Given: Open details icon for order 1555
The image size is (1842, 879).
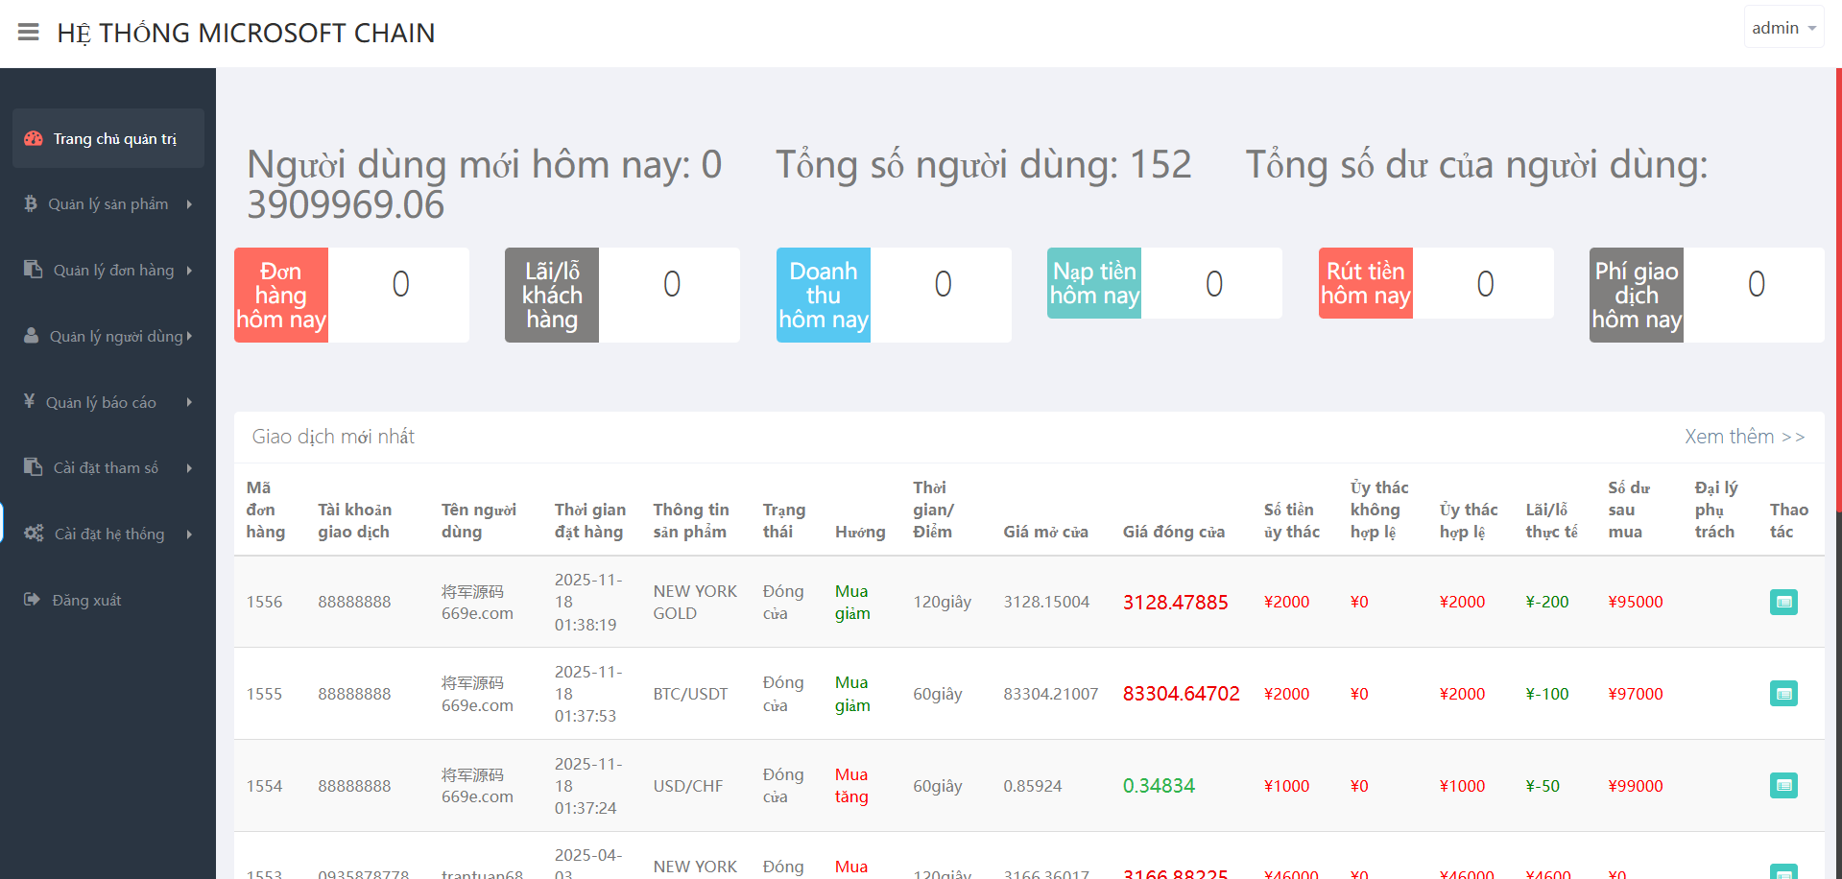Looking at the screenshot, I should click(x=1782, y=694).
